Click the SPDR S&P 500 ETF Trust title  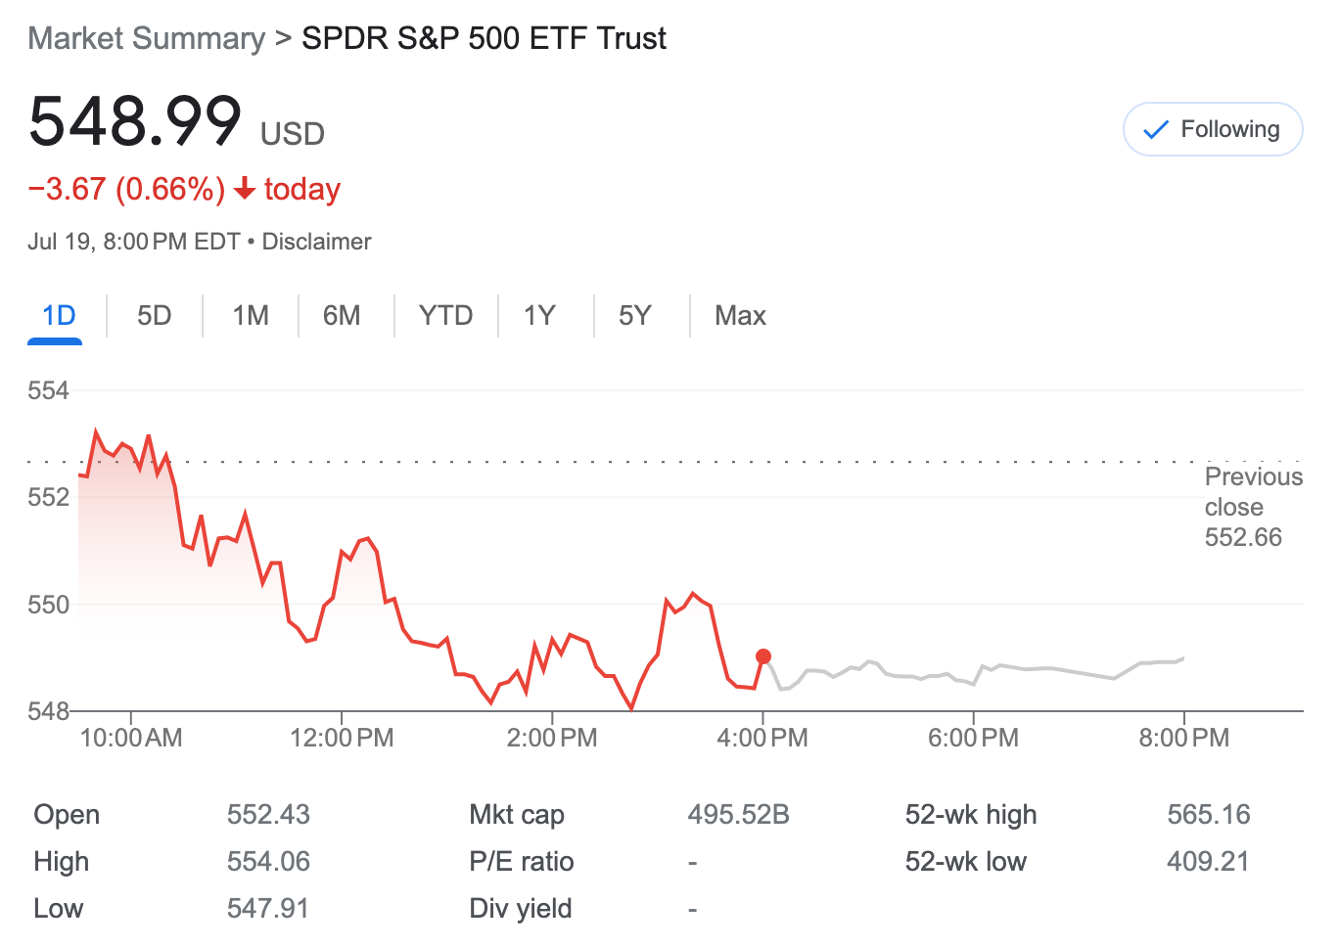(484, 38)
